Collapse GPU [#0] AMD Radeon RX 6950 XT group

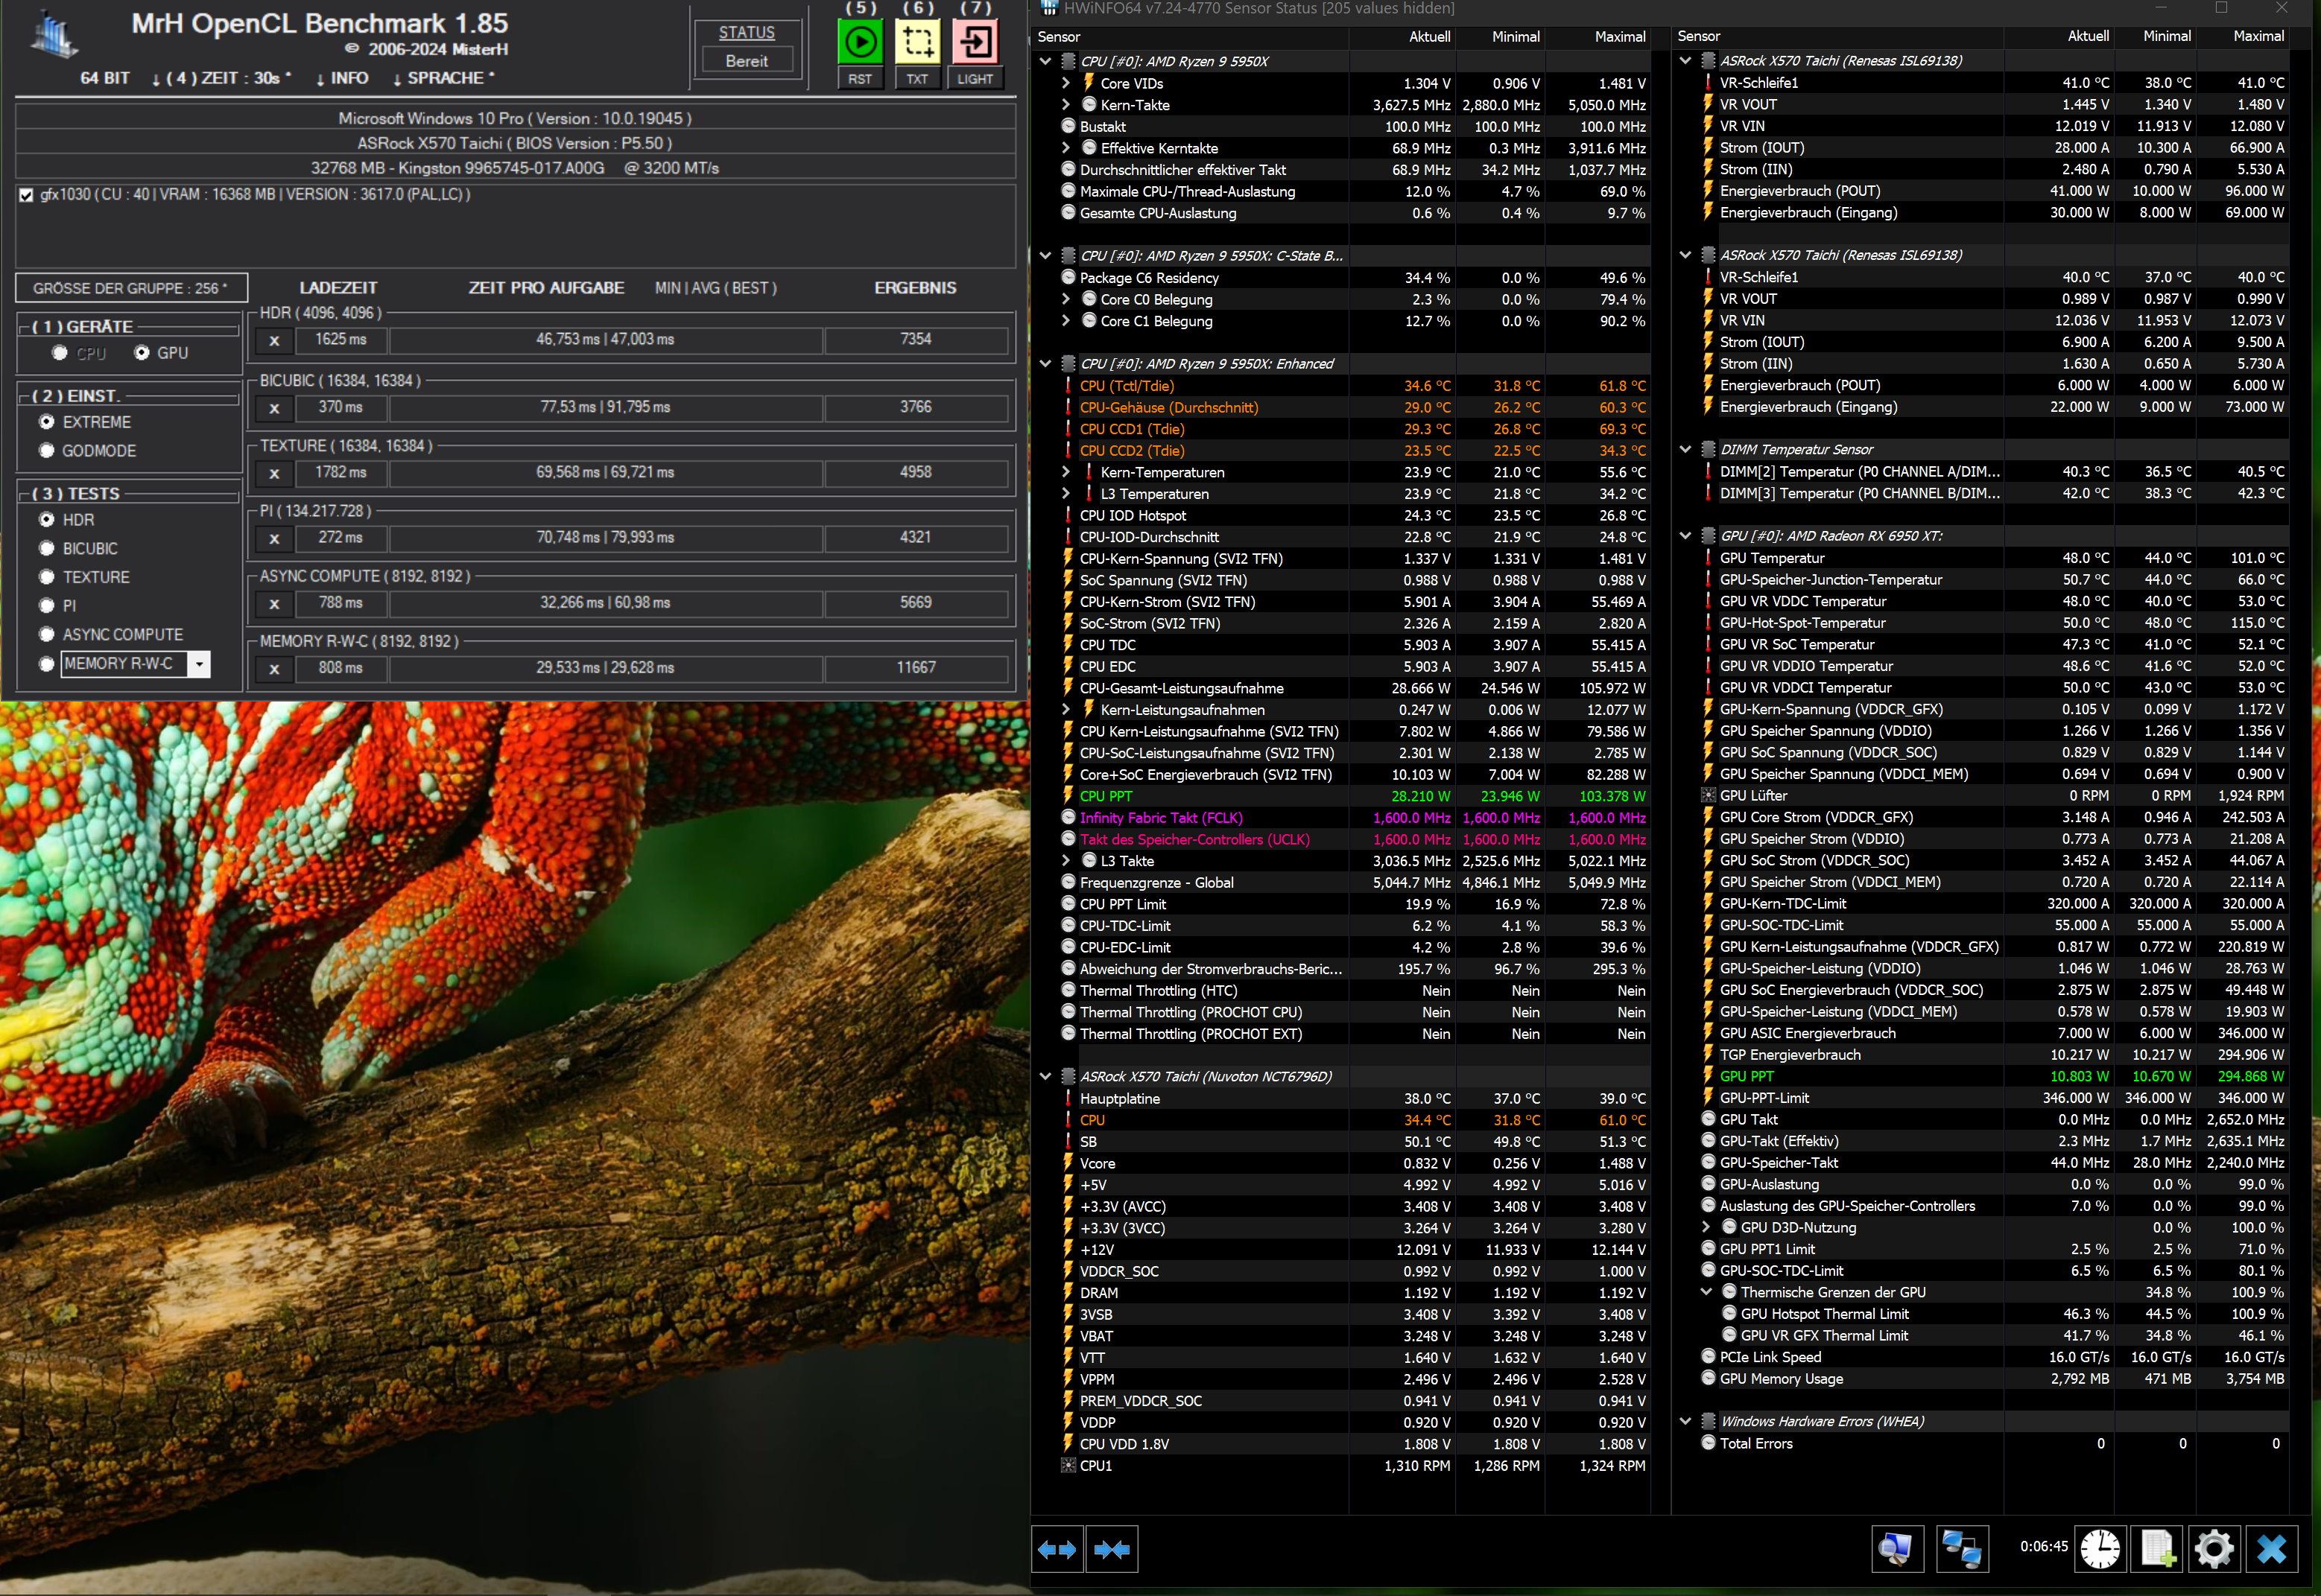(1685, 536)
